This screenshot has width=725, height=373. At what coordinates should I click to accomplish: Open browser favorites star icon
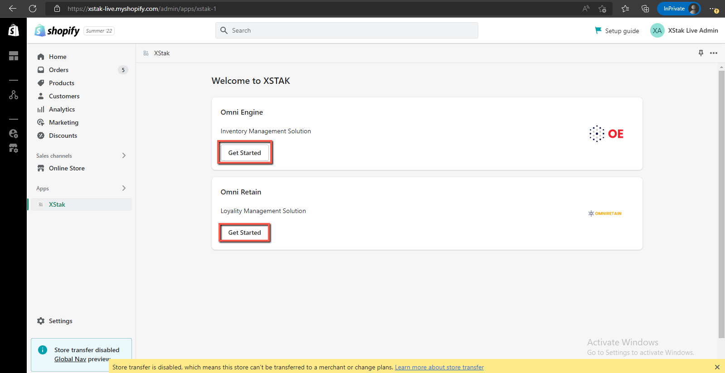coord(625,9)
